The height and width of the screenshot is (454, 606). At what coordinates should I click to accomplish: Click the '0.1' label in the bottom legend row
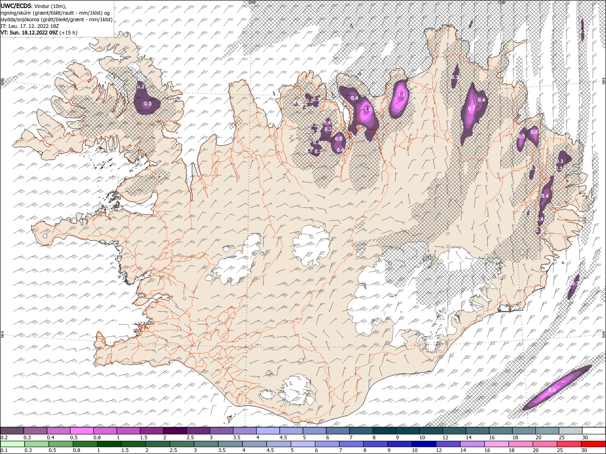coord(3,450)
